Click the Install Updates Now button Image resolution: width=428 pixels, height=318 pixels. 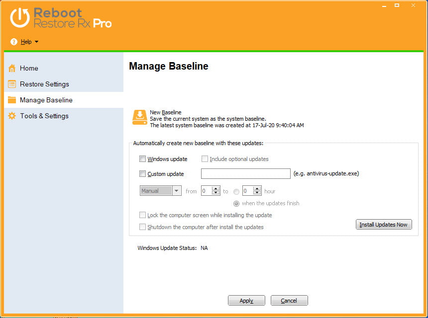[x=384, y=225]
